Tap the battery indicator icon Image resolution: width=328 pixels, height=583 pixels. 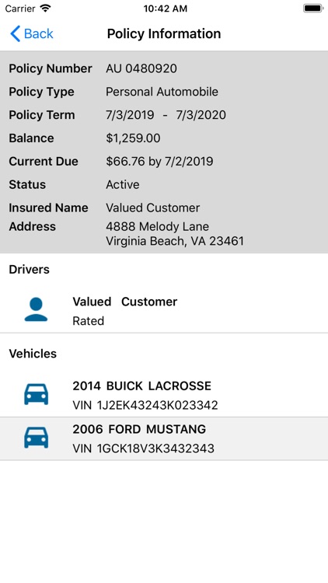pyautogui.click(x=312, y=9)
